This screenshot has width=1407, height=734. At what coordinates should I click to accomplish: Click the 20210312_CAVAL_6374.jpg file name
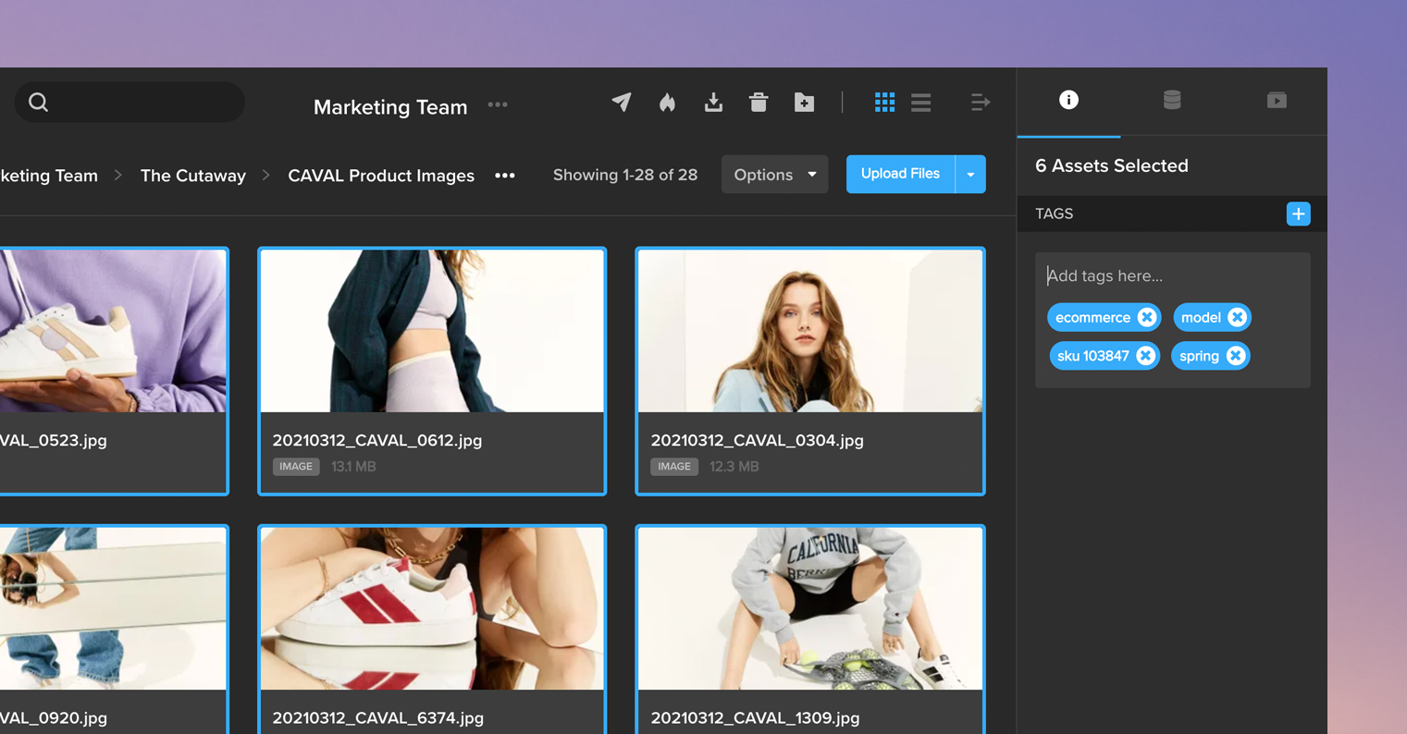click(x=377, y=717)
